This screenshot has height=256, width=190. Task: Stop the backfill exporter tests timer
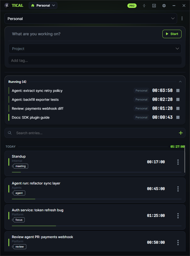pyautogui.click(x=178, y=99)
